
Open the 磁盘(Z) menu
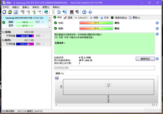[x=16, y=7]
